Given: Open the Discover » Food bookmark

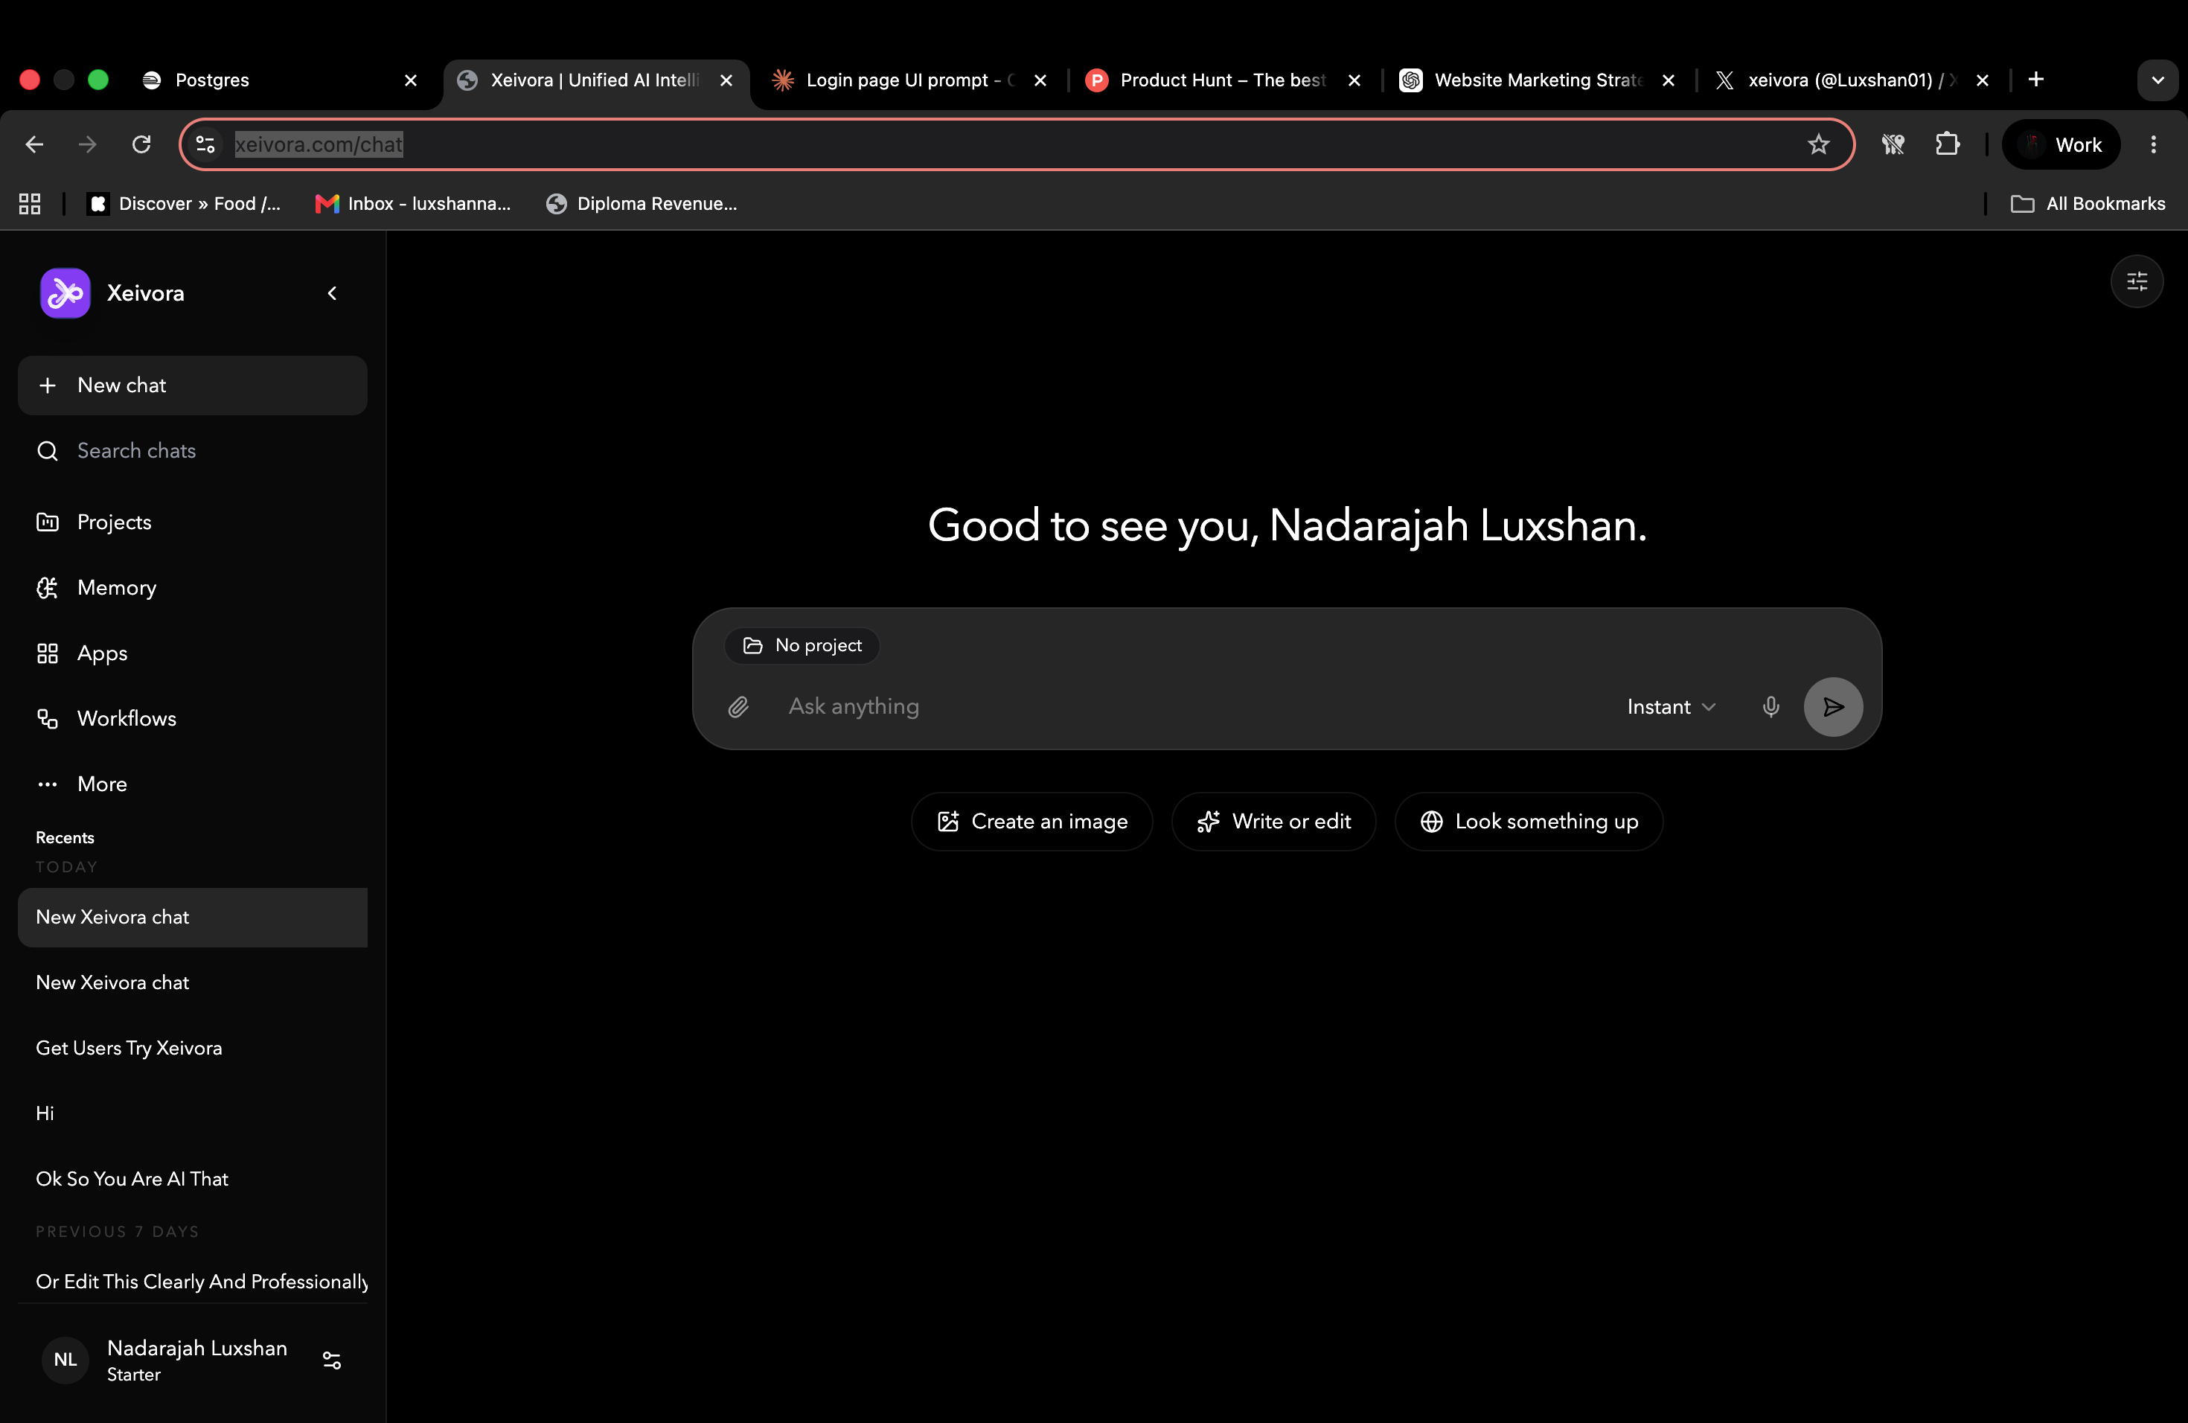Looking at the screenshot, I should pyautogui.click(x=184, y=204).
